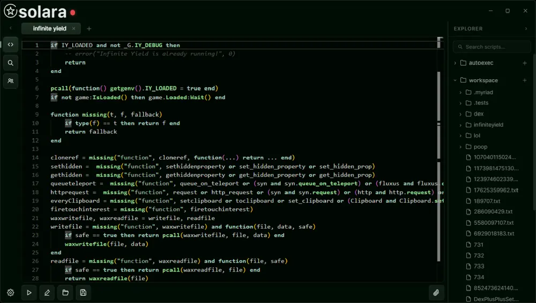Close the infinite yield tab
This screenshot has height=303, width=536.
(x=73, y=29)
